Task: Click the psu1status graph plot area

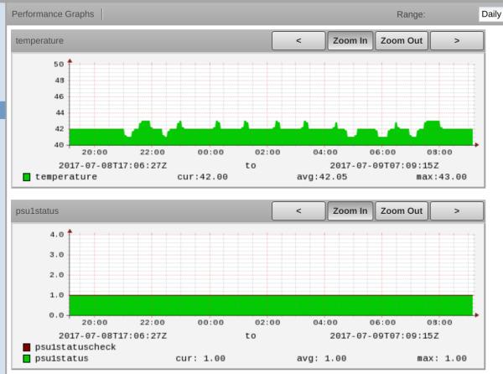Action: point(272,274)
